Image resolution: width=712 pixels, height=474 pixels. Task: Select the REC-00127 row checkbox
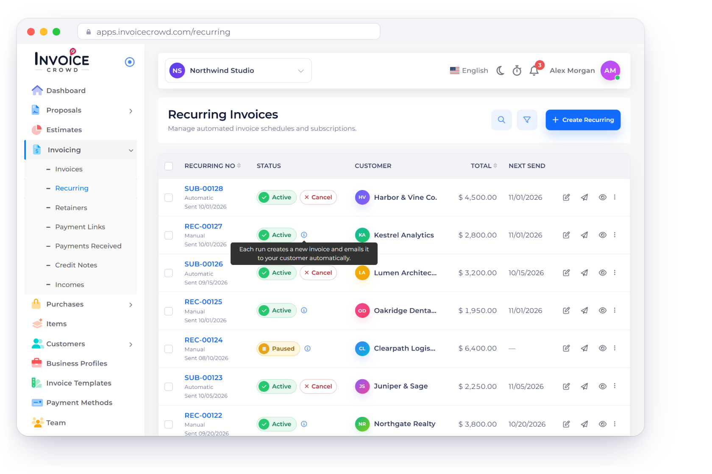click(169, 235)
